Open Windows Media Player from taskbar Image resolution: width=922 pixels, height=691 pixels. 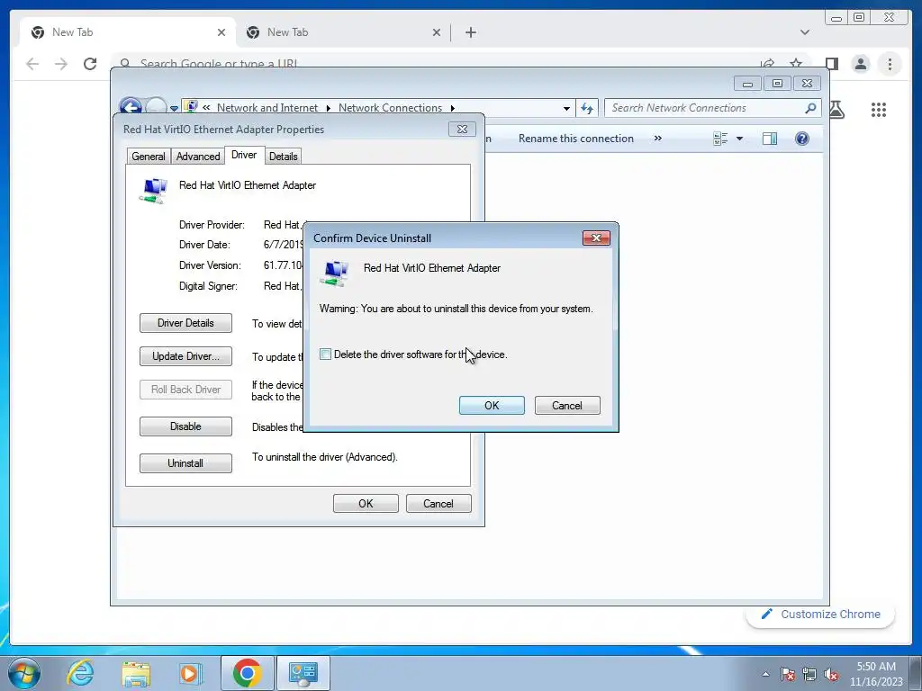point(190,673)
